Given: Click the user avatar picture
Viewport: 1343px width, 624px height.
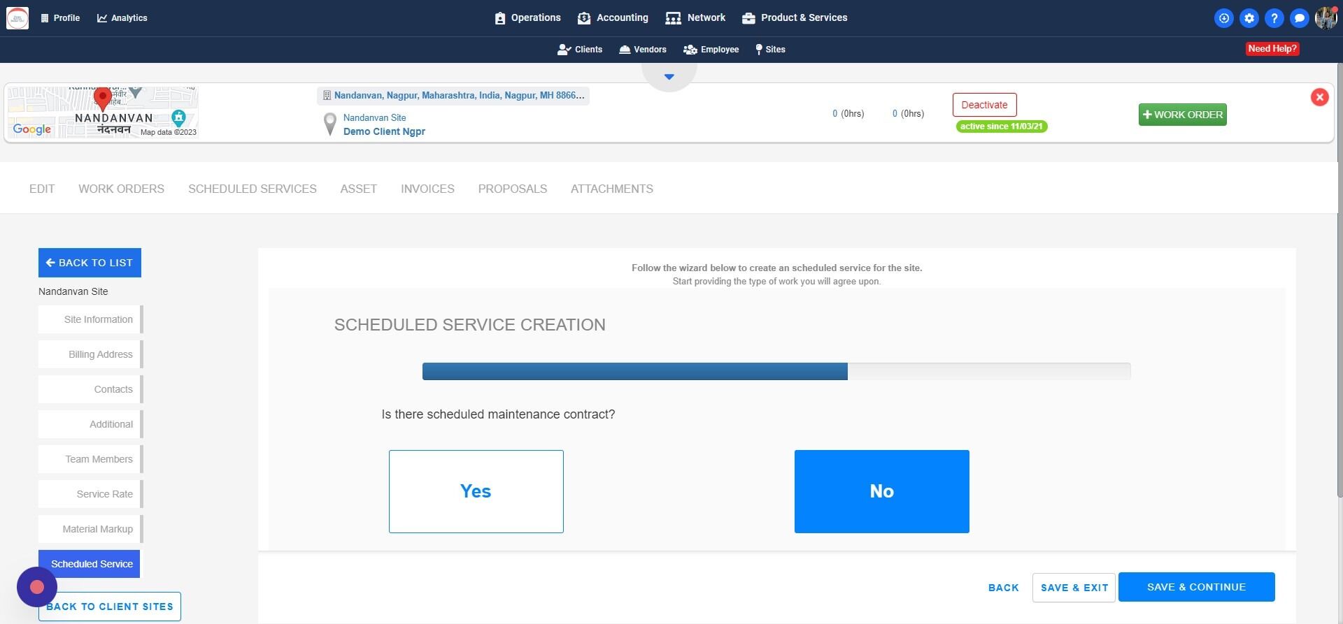Looking at the screenshot, I should (1326, 18).
